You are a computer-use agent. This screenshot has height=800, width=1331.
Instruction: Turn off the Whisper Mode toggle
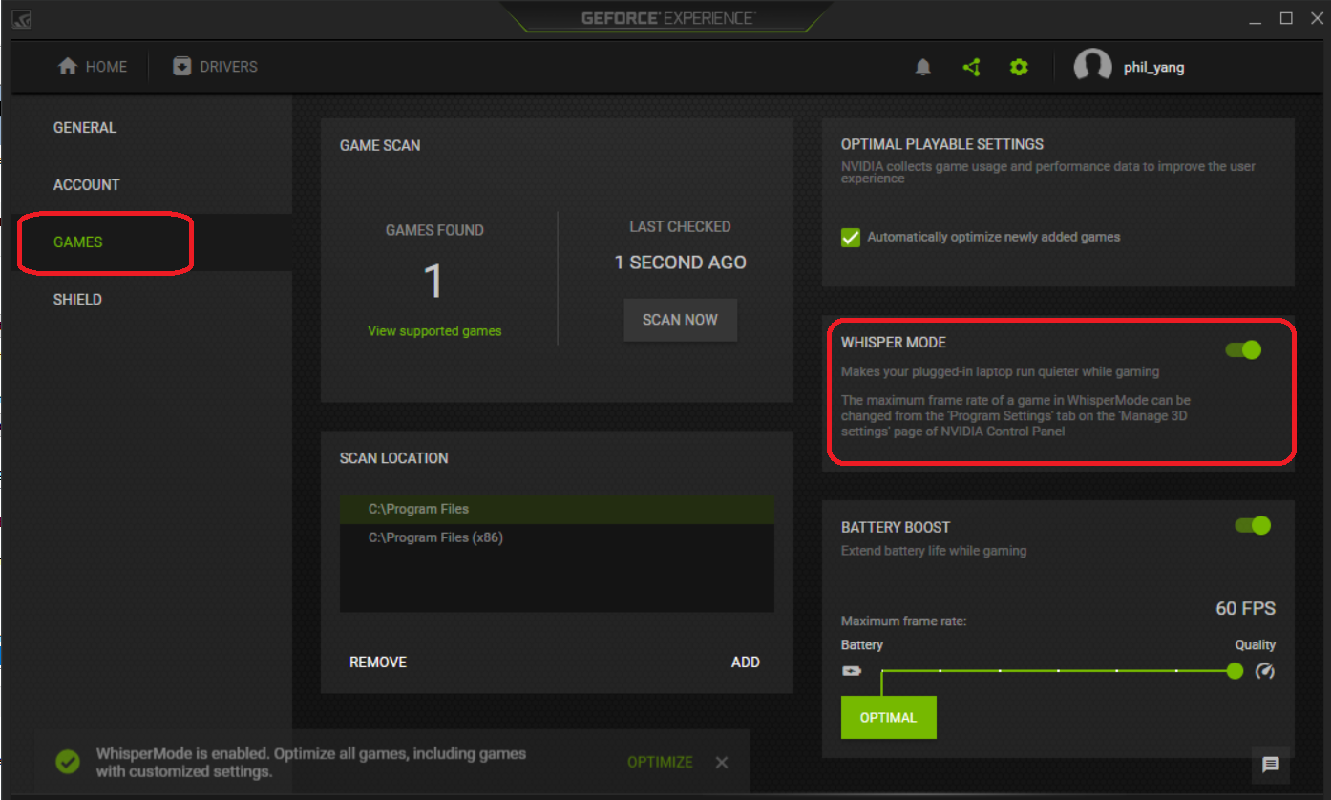tap(1243, 350)
